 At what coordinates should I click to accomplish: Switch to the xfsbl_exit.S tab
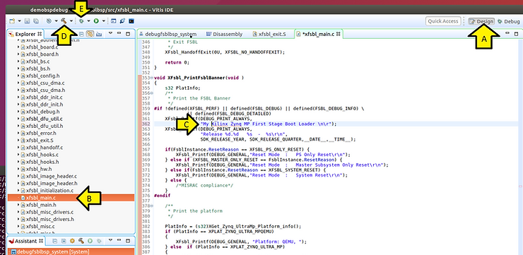click(x=269, y=34)
